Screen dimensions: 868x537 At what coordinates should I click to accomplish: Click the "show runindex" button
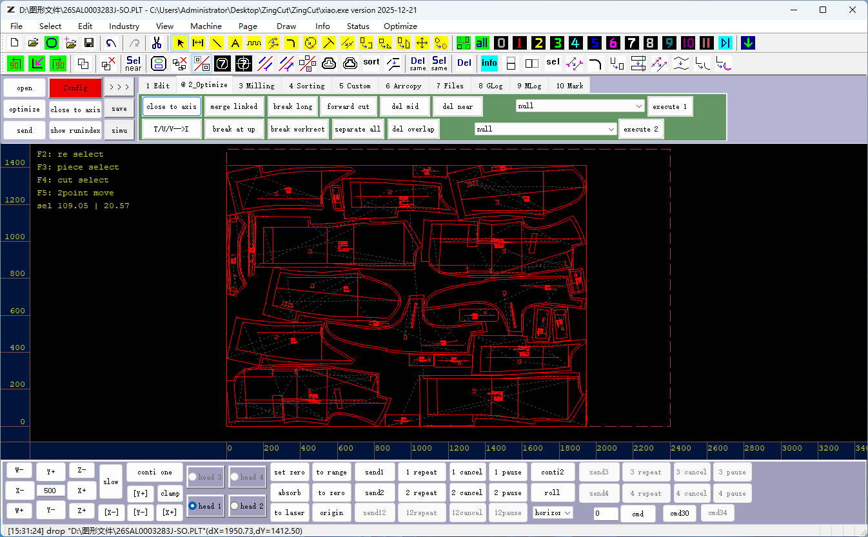pyautogui.click(x=75, y=130)
